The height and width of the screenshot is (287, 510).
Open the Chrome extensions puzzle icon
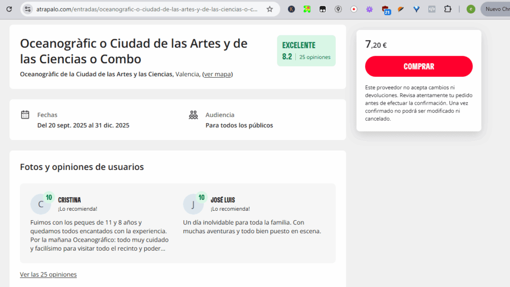pyautogui.click(x=447, y=9)
